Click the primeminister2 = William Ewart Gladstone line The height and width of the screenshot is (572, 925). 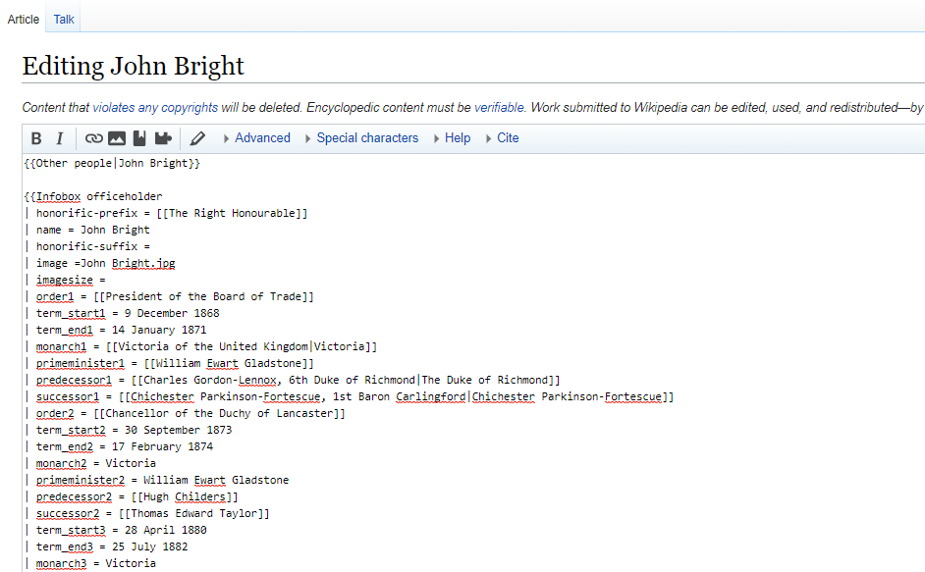tap(156, 481)
